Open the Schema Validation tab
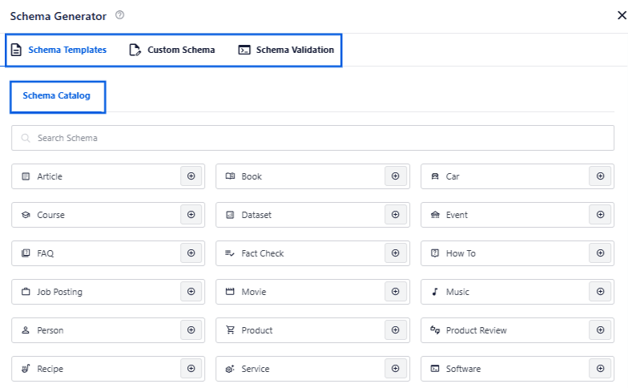Screen dimensions: 628x388 coord(286,50)
